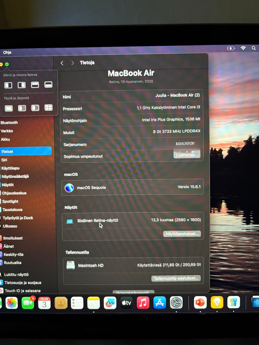Click the Lisätietoja... button
This screenshot has height=345, width=259.
coord(187,155)
